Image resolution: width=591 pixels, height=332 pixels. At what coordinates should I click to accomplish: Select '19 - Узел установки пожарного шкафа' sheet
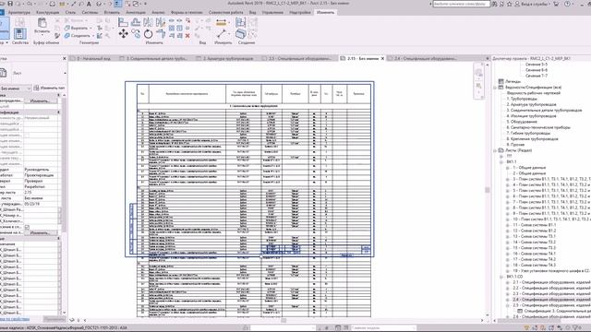(551, 270)
